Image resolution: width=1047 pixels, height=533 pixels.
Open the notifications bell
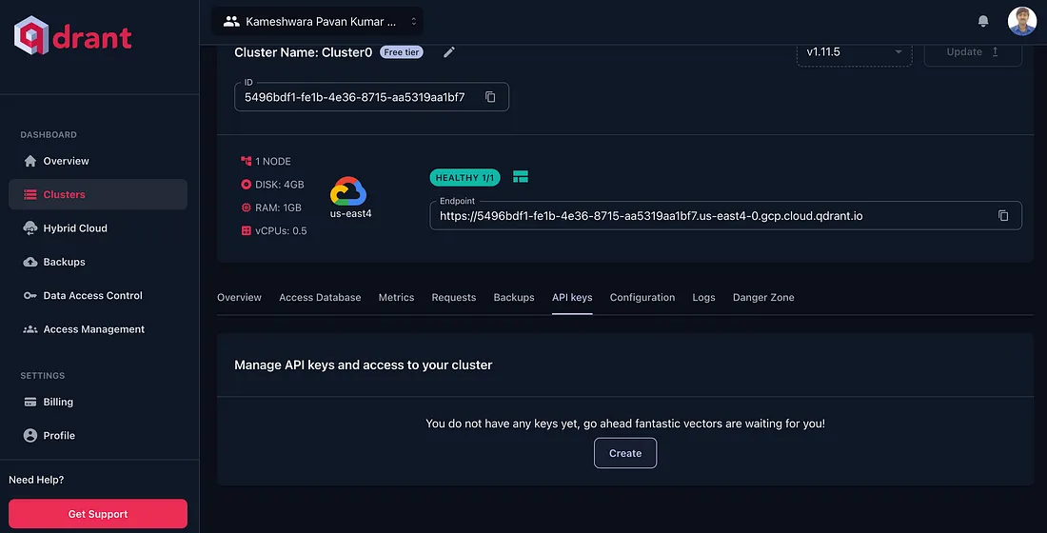[x=983, y=21]
